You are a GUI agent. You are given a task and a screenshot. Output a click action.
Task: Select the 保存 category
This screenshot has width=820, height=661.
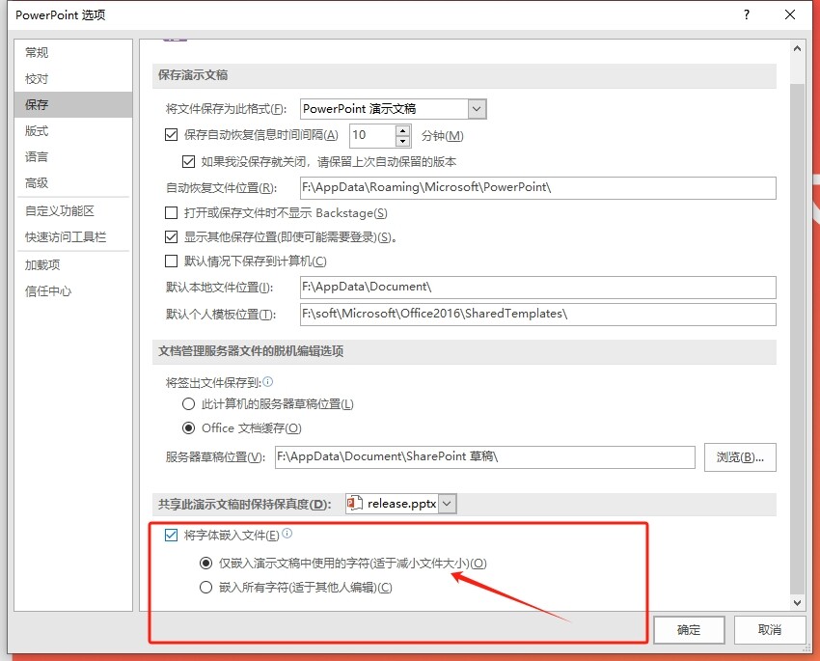[73, 104]
